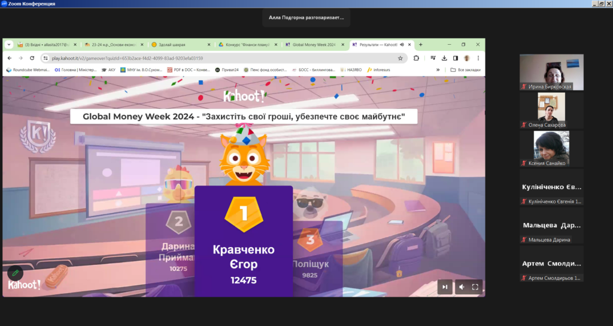613x326 pixels.
Task: Click the Zoom icon in the title bar
Action: click(4, 4)
